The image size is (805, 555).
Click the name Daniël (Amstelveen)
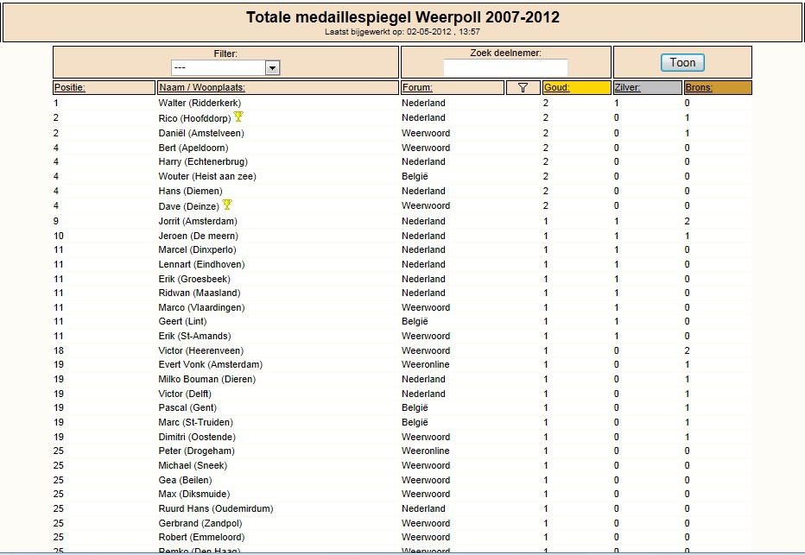(x=201, y=133)
